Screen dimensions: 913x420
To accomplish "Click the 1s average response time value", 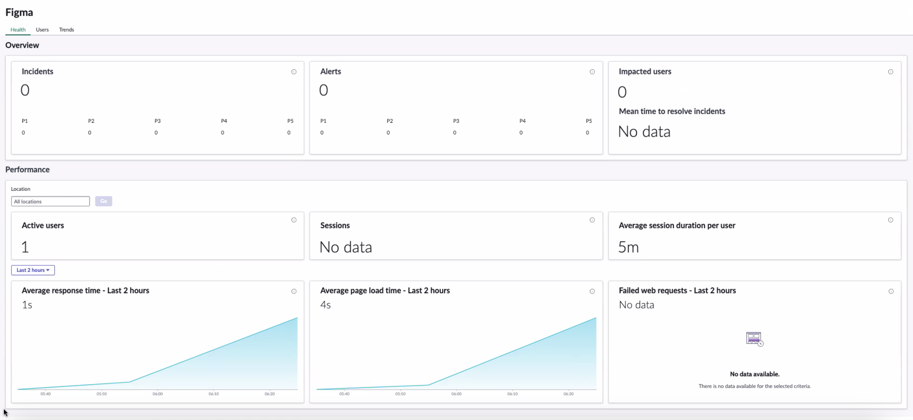I will 27,305.
